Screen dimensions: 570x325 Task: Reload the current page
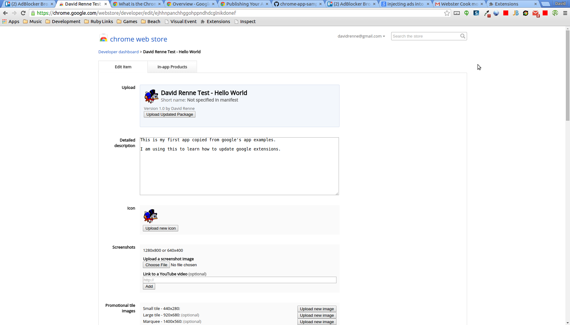point(23,13)
